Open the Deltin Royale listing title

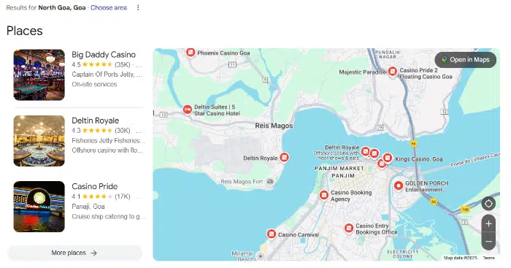(95, 120)
